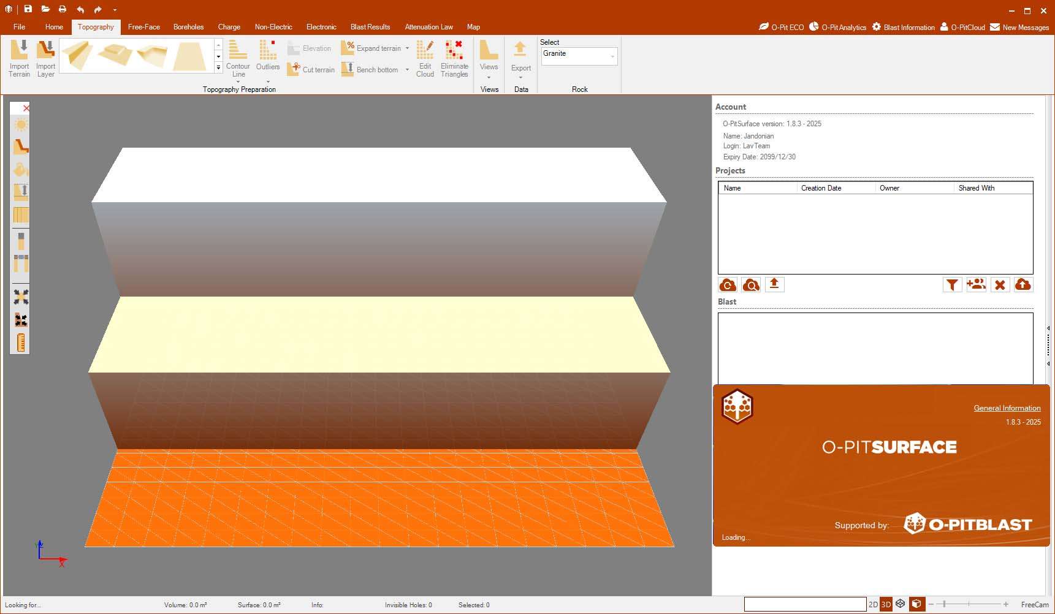This screenshot has width=1055, height=614.
Task: Open the Granite rock type dropdown
Action: [x=612, y=57]
